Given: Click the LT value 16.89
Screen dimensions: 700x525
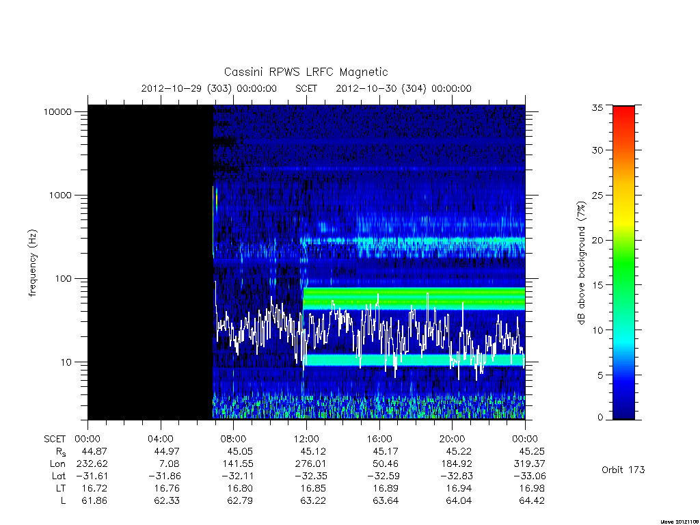Looking at the screenshot, I should 386,489.
